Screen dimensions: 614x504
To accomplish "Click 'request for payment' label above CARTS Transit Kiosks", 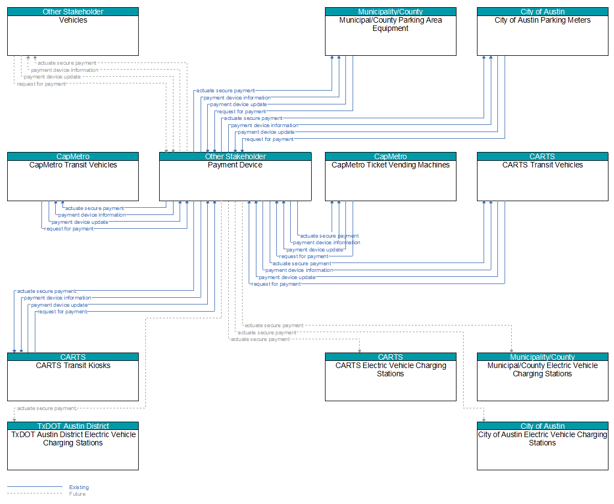I will point(62,312).
